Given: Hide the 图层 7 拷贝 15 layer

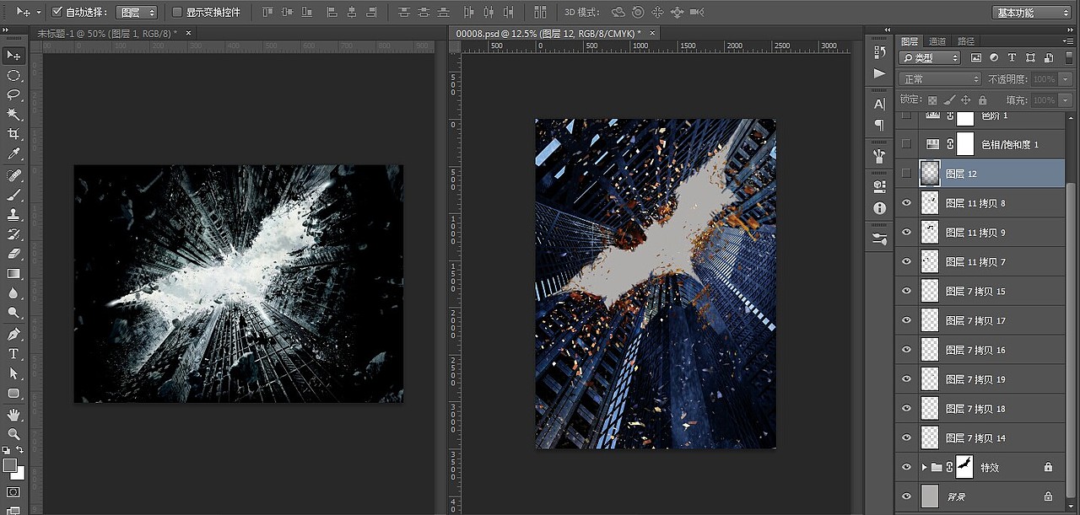Looking at the screenshot, I should [x=907, y=291].
